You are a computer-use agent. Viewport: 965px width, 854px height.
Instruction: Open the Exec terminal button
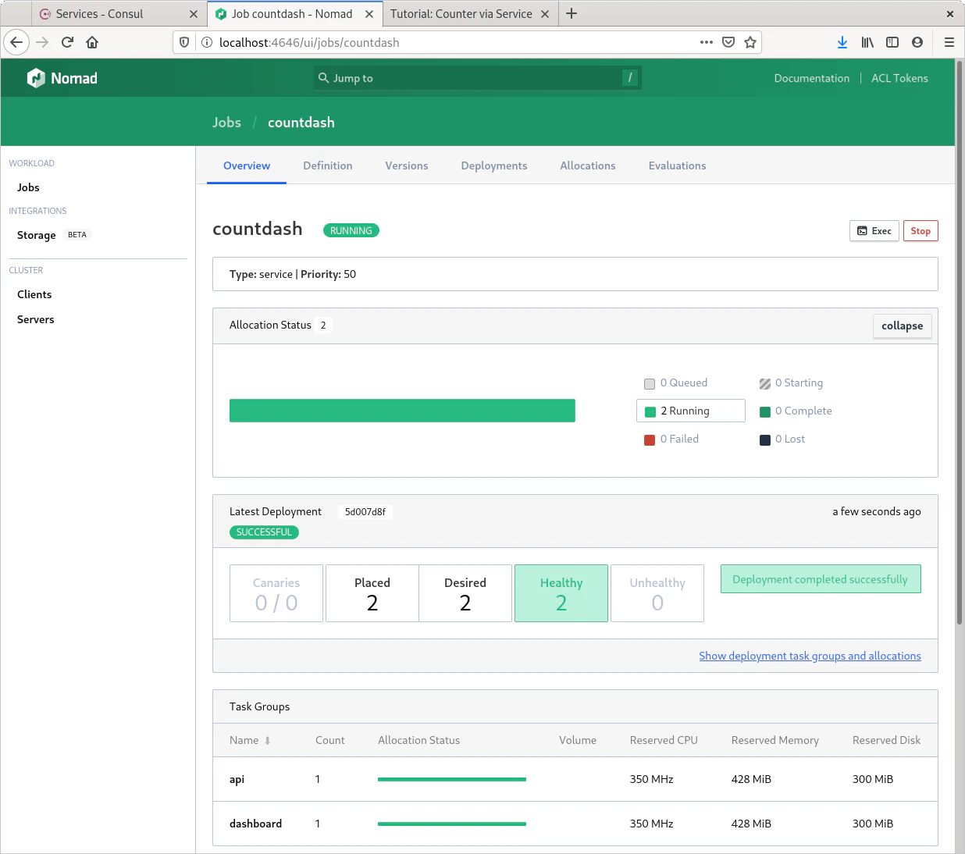click(874, 231)
